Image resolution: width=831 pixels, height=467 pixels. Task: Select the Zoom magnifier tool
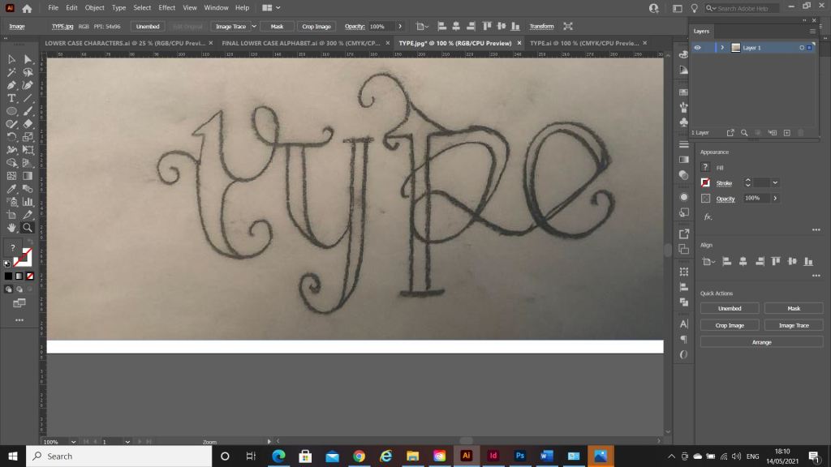28,228
